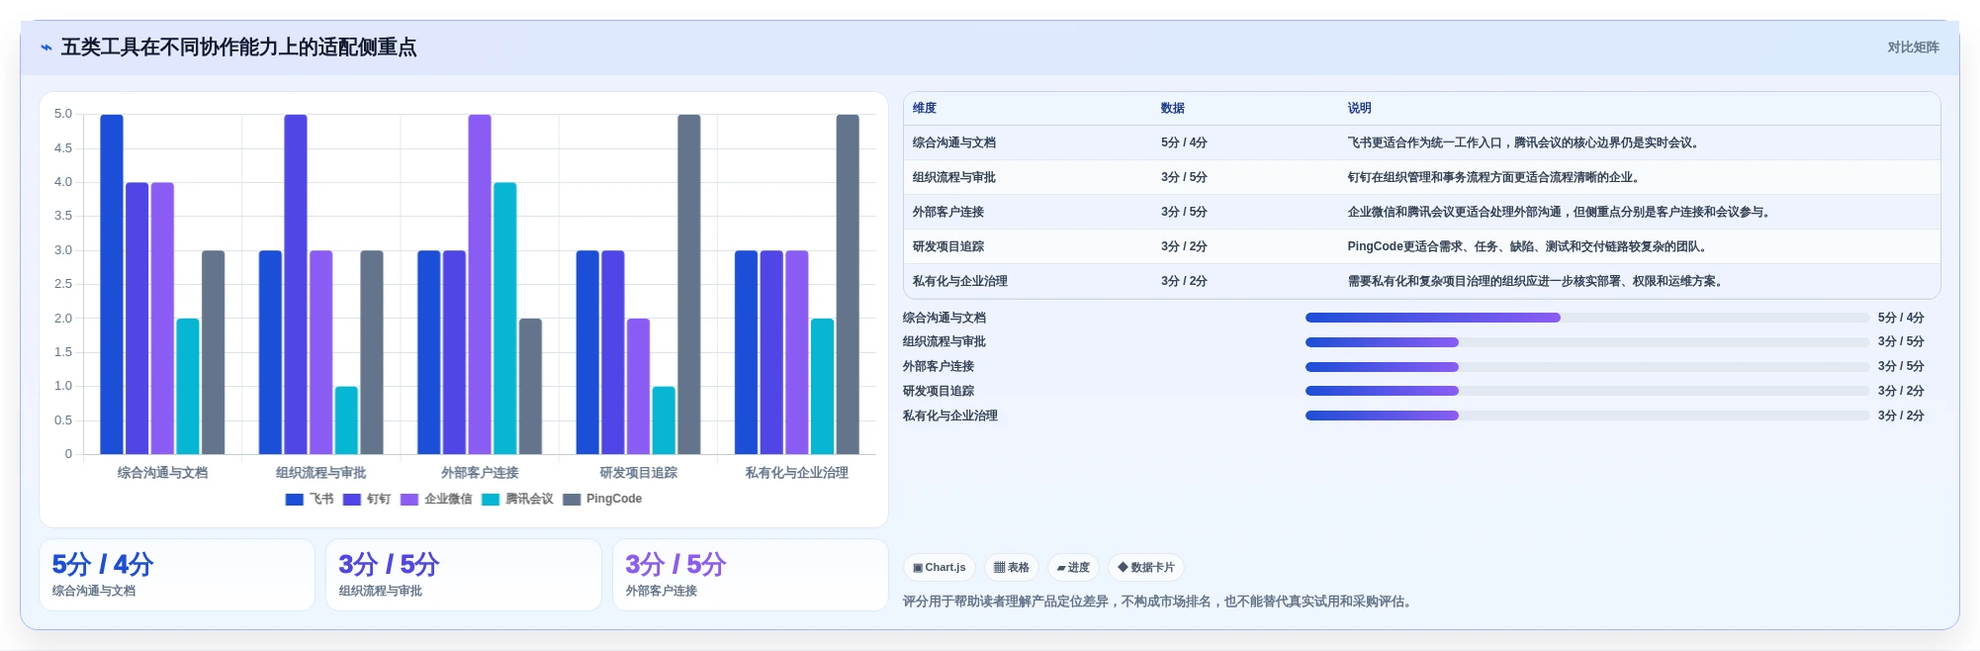Click the title 五类工具在不同协作能力上的适配侧重点
1980x651 pixels.
(x=239, y=47)
